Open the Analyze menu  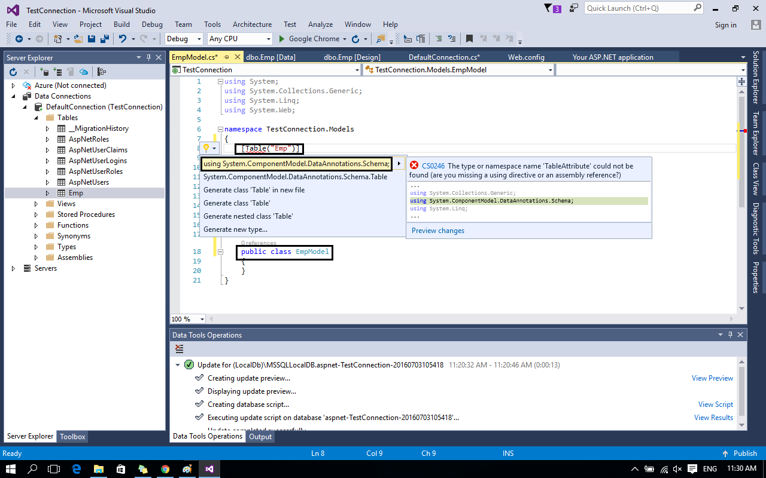(x=320, y=24)
